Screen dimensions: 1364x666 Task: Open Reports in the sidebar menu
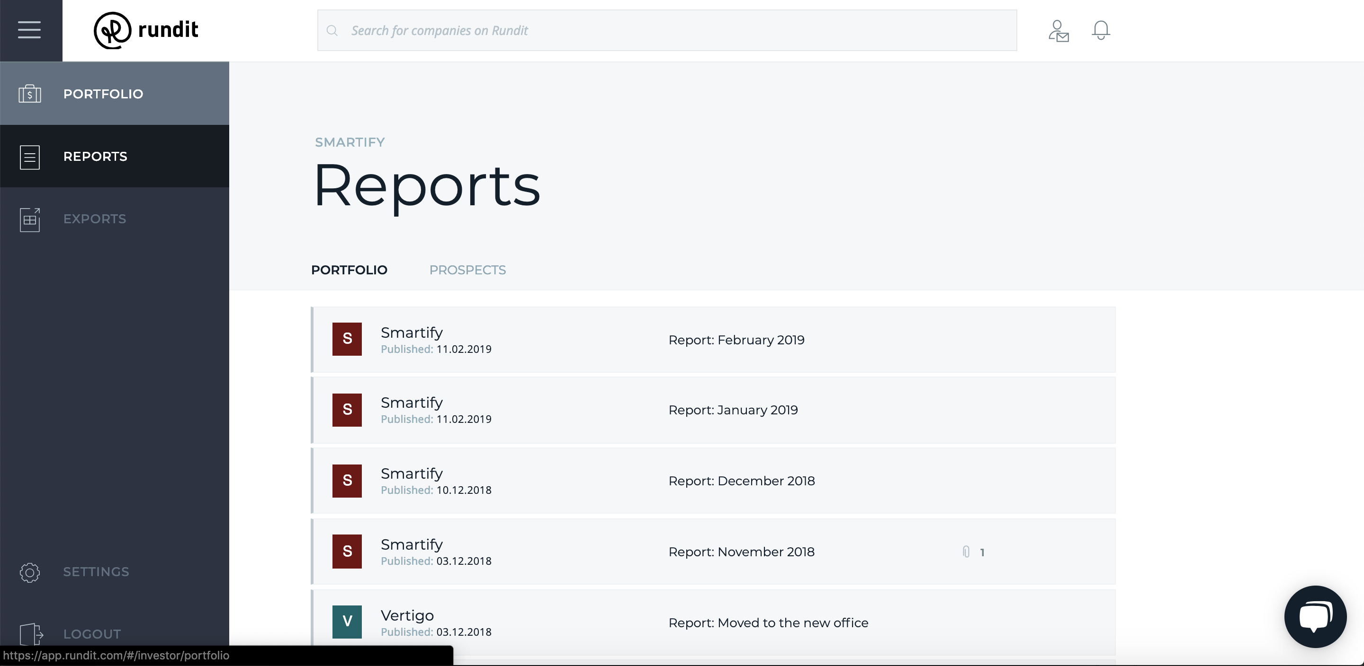pos(95,157)
